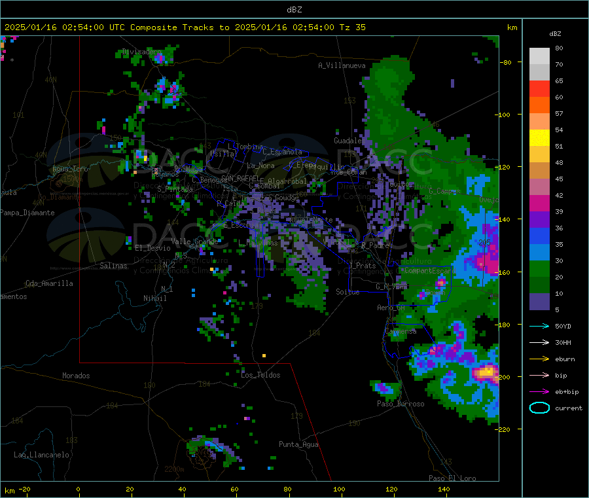Click the Pampa_Diamante place label
The width and height of the screenshot is (589, 498).
point(27,213)
